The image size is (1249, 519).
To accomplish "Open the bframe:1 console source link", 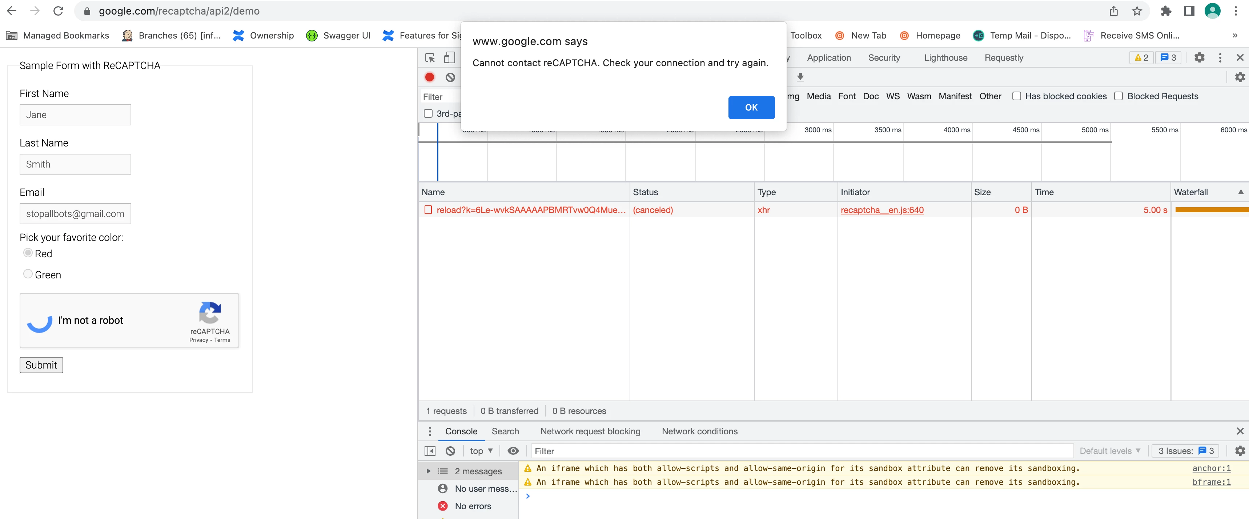I will coord(1211,482).
